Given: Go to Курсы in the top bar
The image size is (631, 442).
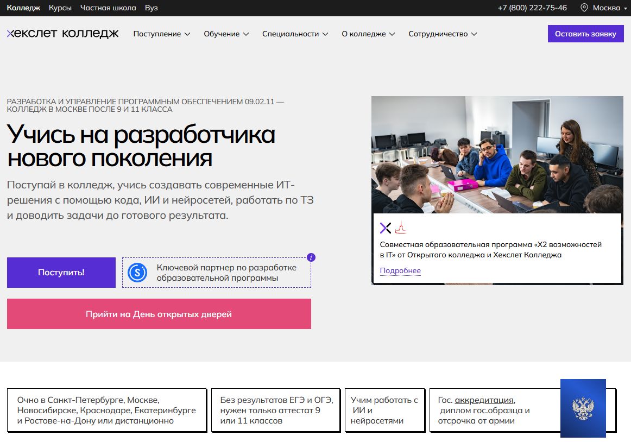Looking at the screenshot, I should point(60,8).
